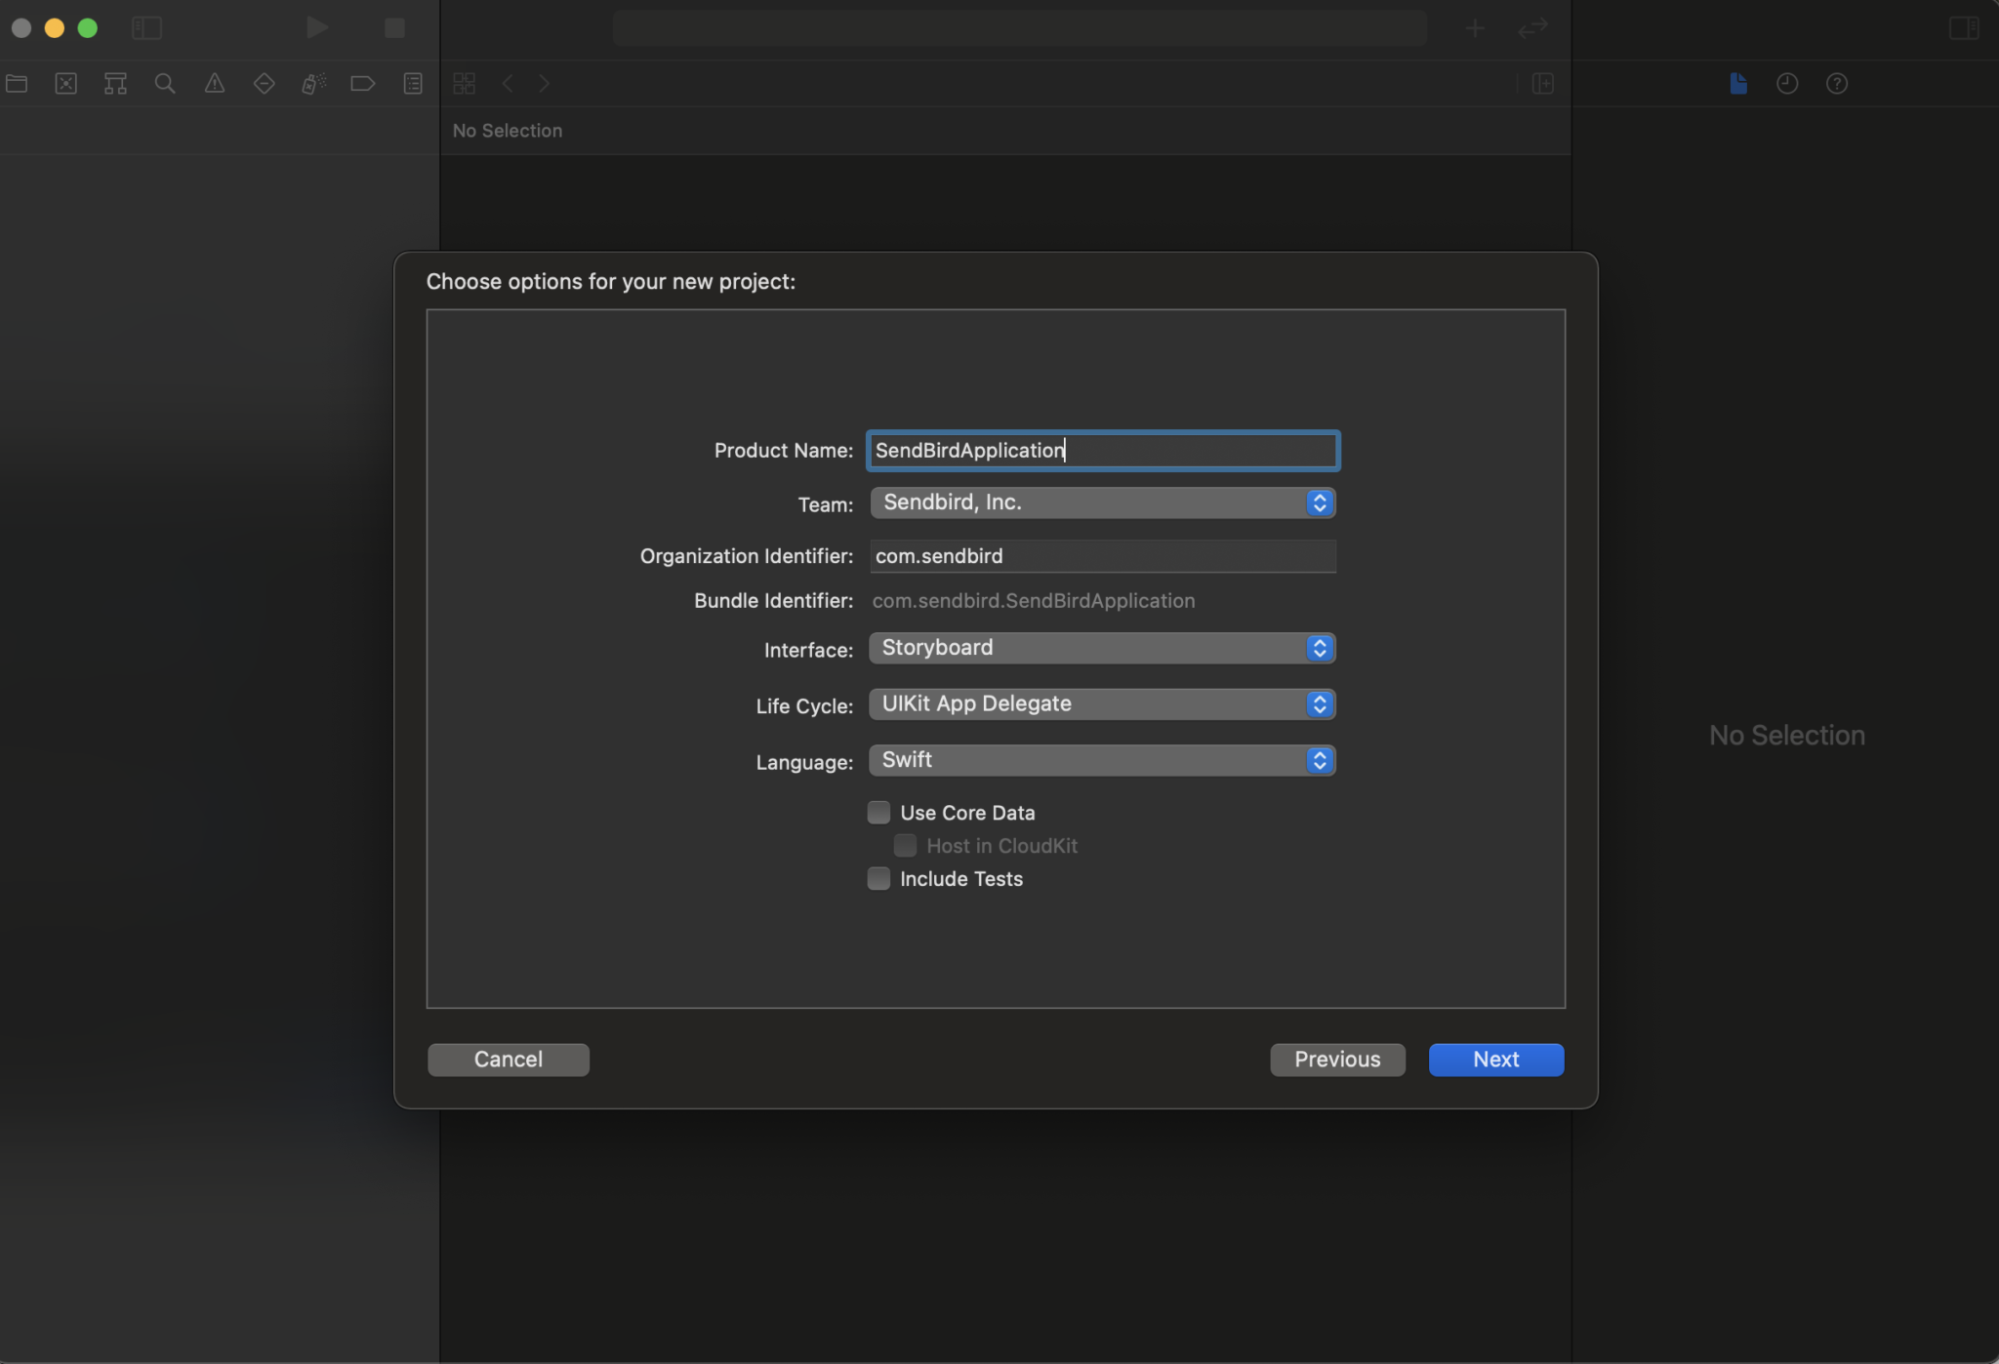The image size is (1999, 1364).
Task: Open the Life Cycle dropdown
Action: (1103, 704)
